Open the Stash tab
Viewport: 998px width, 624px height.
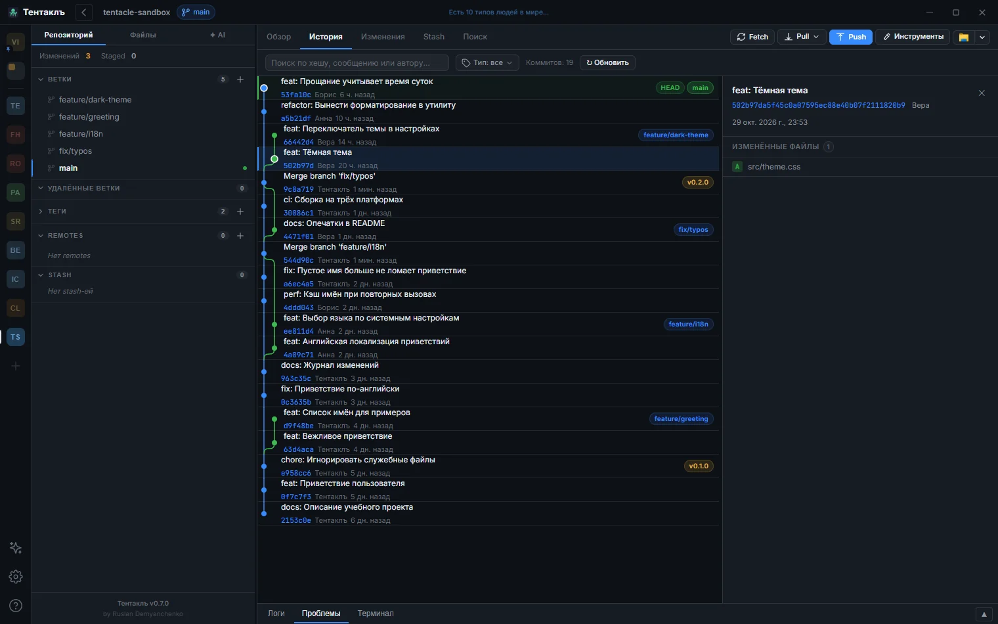click(x=434, y=37)
